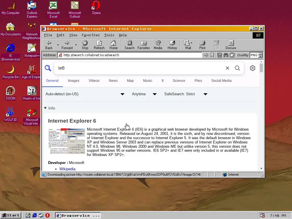Viewport: 292px width, 219px height.
Task: Select the Recycle Bin desktop icon
Action: coord(11,72)
